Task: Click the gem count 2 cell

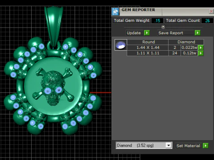Action: coord(175,48)
